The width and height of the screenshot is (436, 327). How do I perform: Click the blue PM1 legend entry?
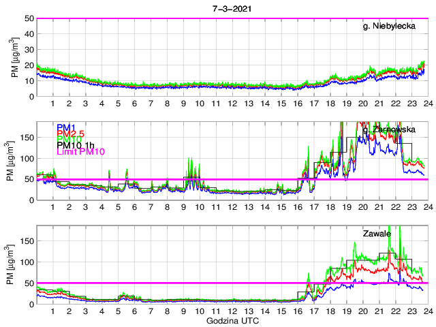click(x=66, y=127)
